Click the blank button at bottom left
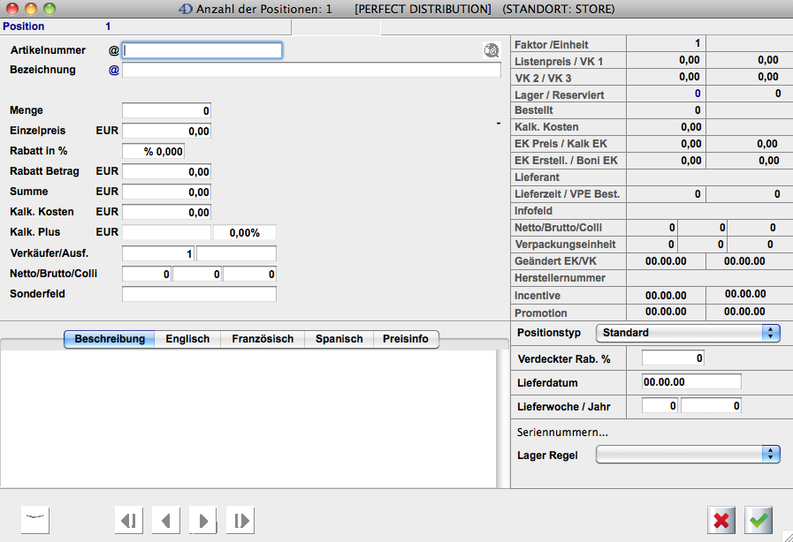The height and width of the screenshot is (542, 793). (x=35, y=520)
